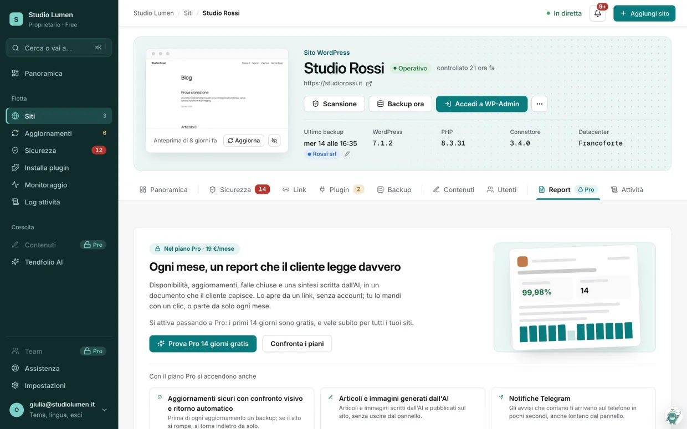
Task: Click the In diretta status indicator
Action: point(564,13)
